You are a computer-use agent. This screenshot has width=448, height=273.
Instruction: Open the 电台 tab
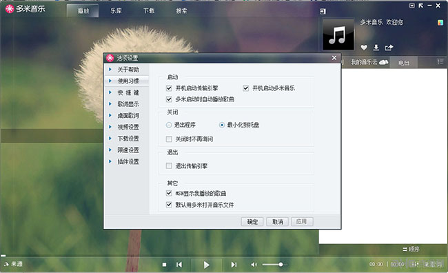point(404,62)
